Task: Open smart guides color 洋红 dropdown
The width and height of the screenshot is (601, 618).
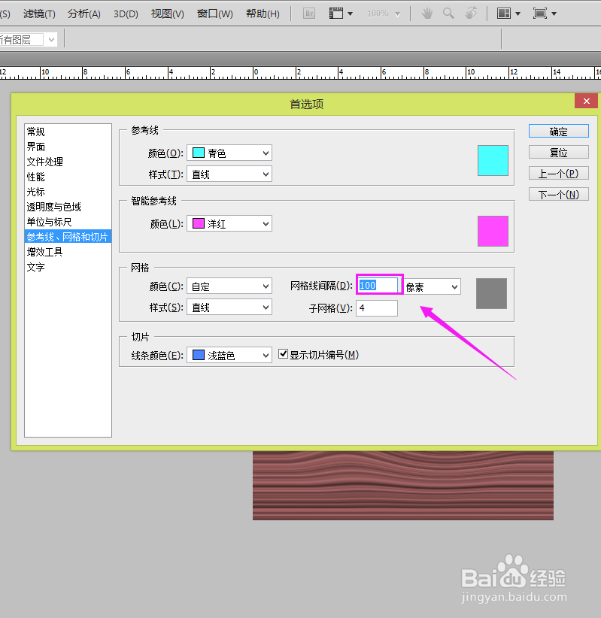Action: coord(229,224)
